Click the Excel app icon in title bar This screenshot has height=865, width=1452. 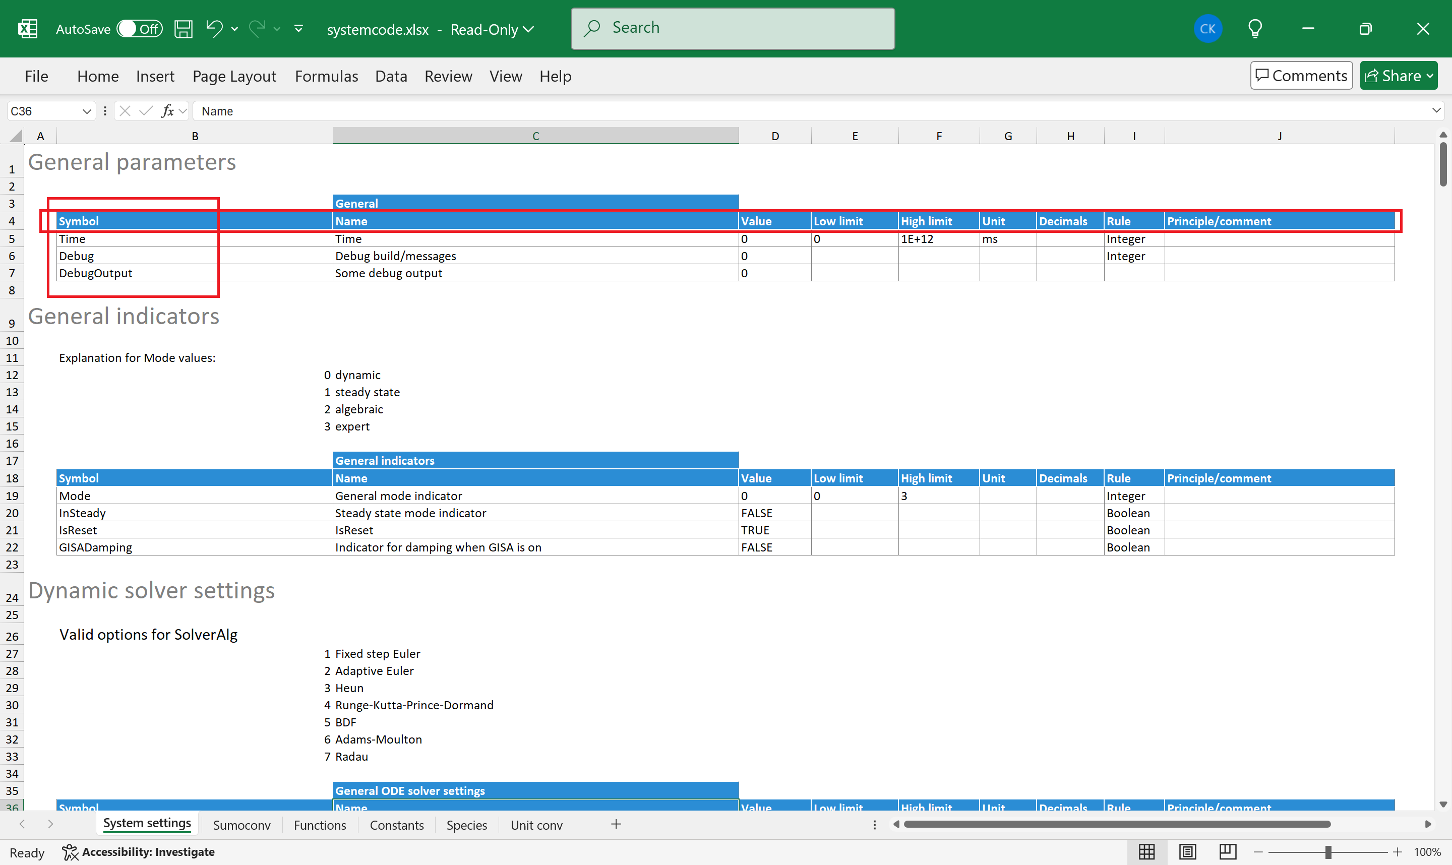point(27,29)
